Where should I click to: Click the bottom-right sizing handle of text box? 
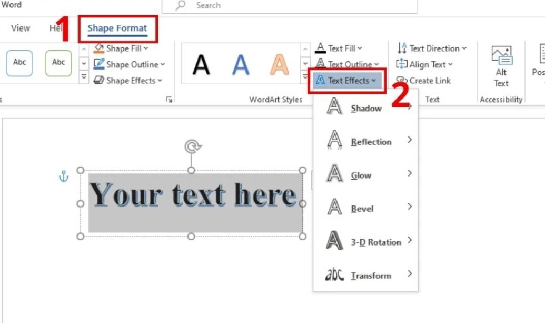coord(302,237)
